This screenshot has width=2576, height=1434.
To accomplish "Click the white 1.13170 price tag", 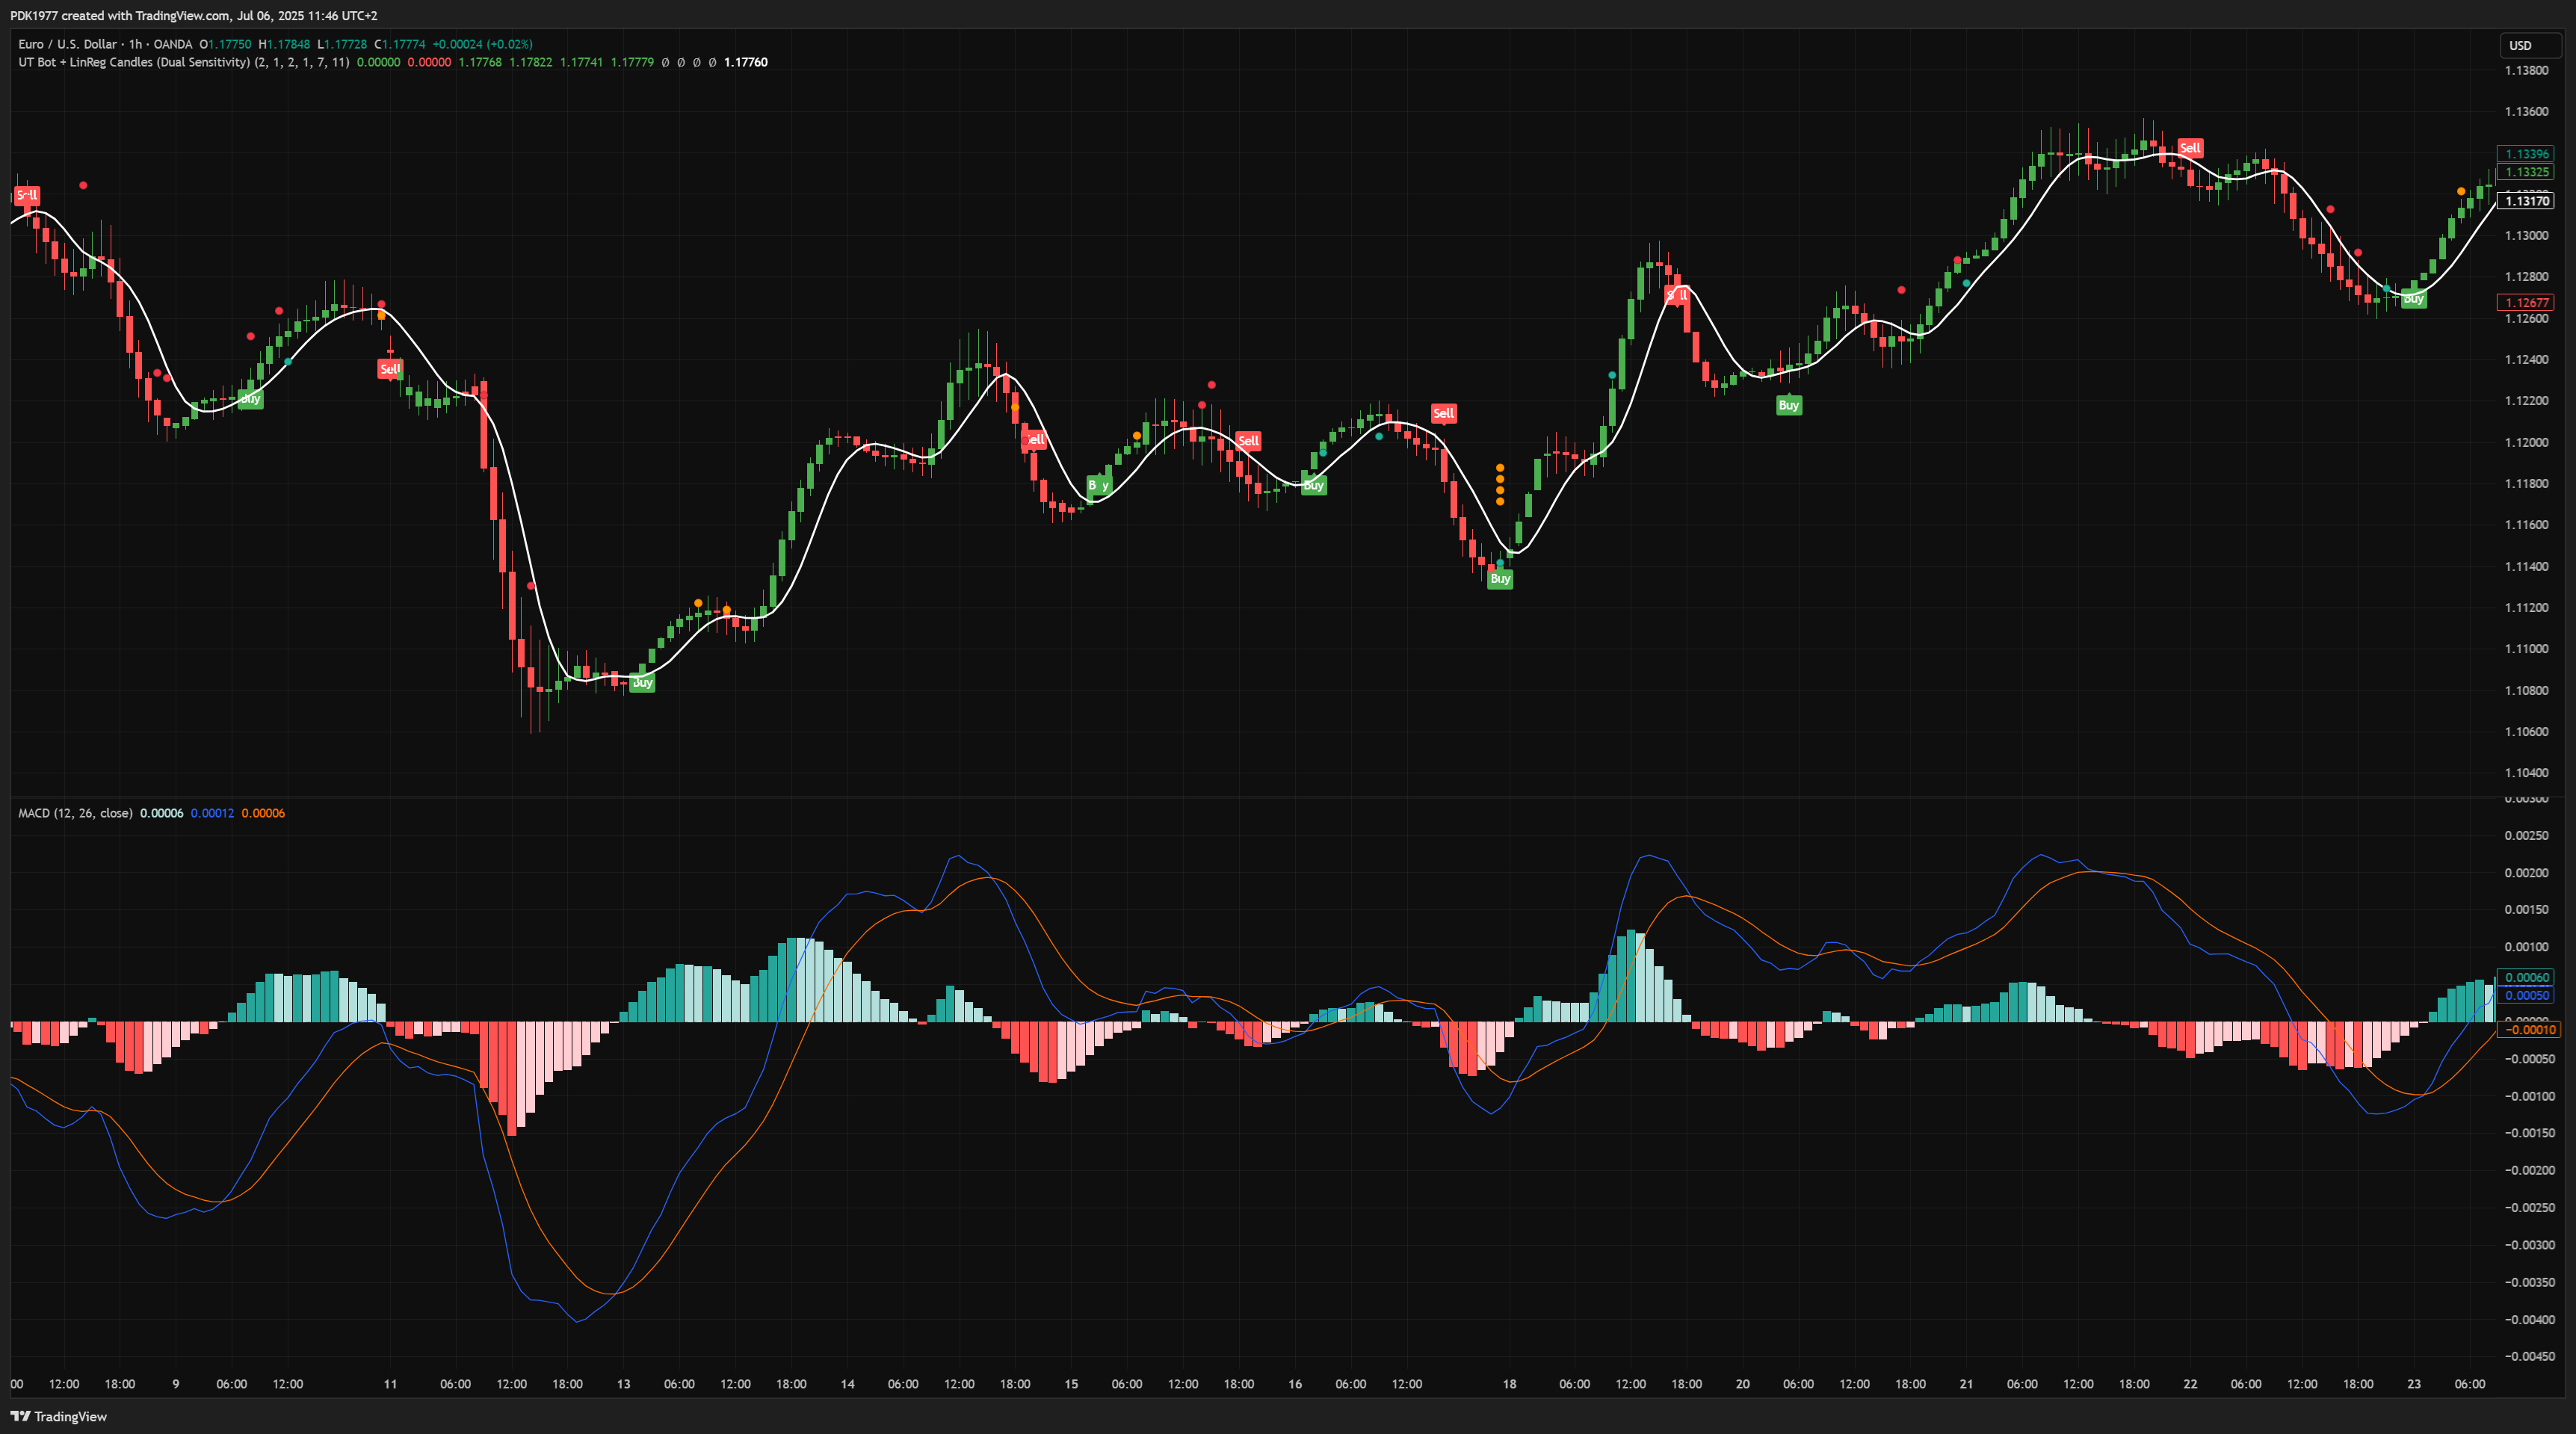I will pyautogui.click(x=2526, y=201).
